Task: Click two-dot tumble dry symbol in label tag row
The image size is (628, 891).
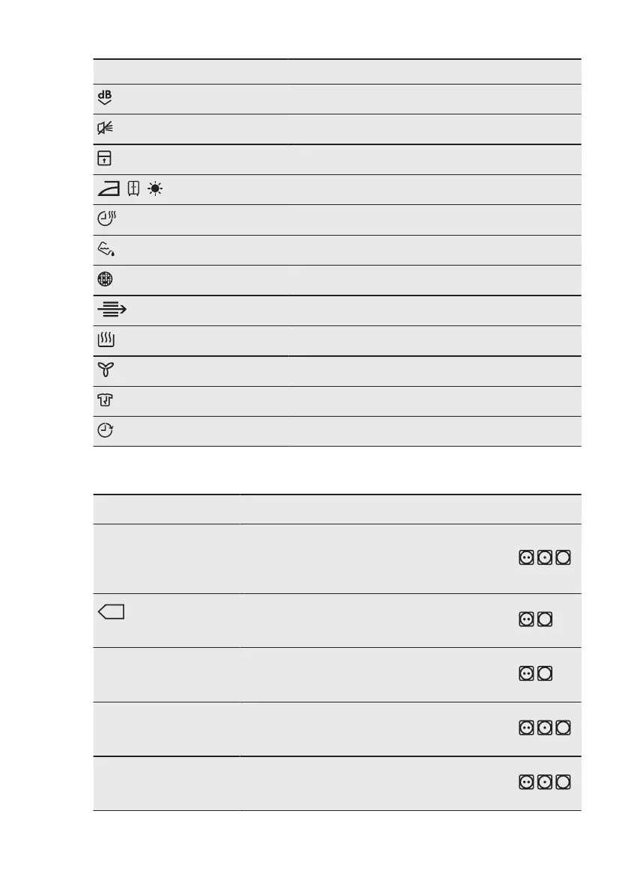Action: tap(526, 619)
